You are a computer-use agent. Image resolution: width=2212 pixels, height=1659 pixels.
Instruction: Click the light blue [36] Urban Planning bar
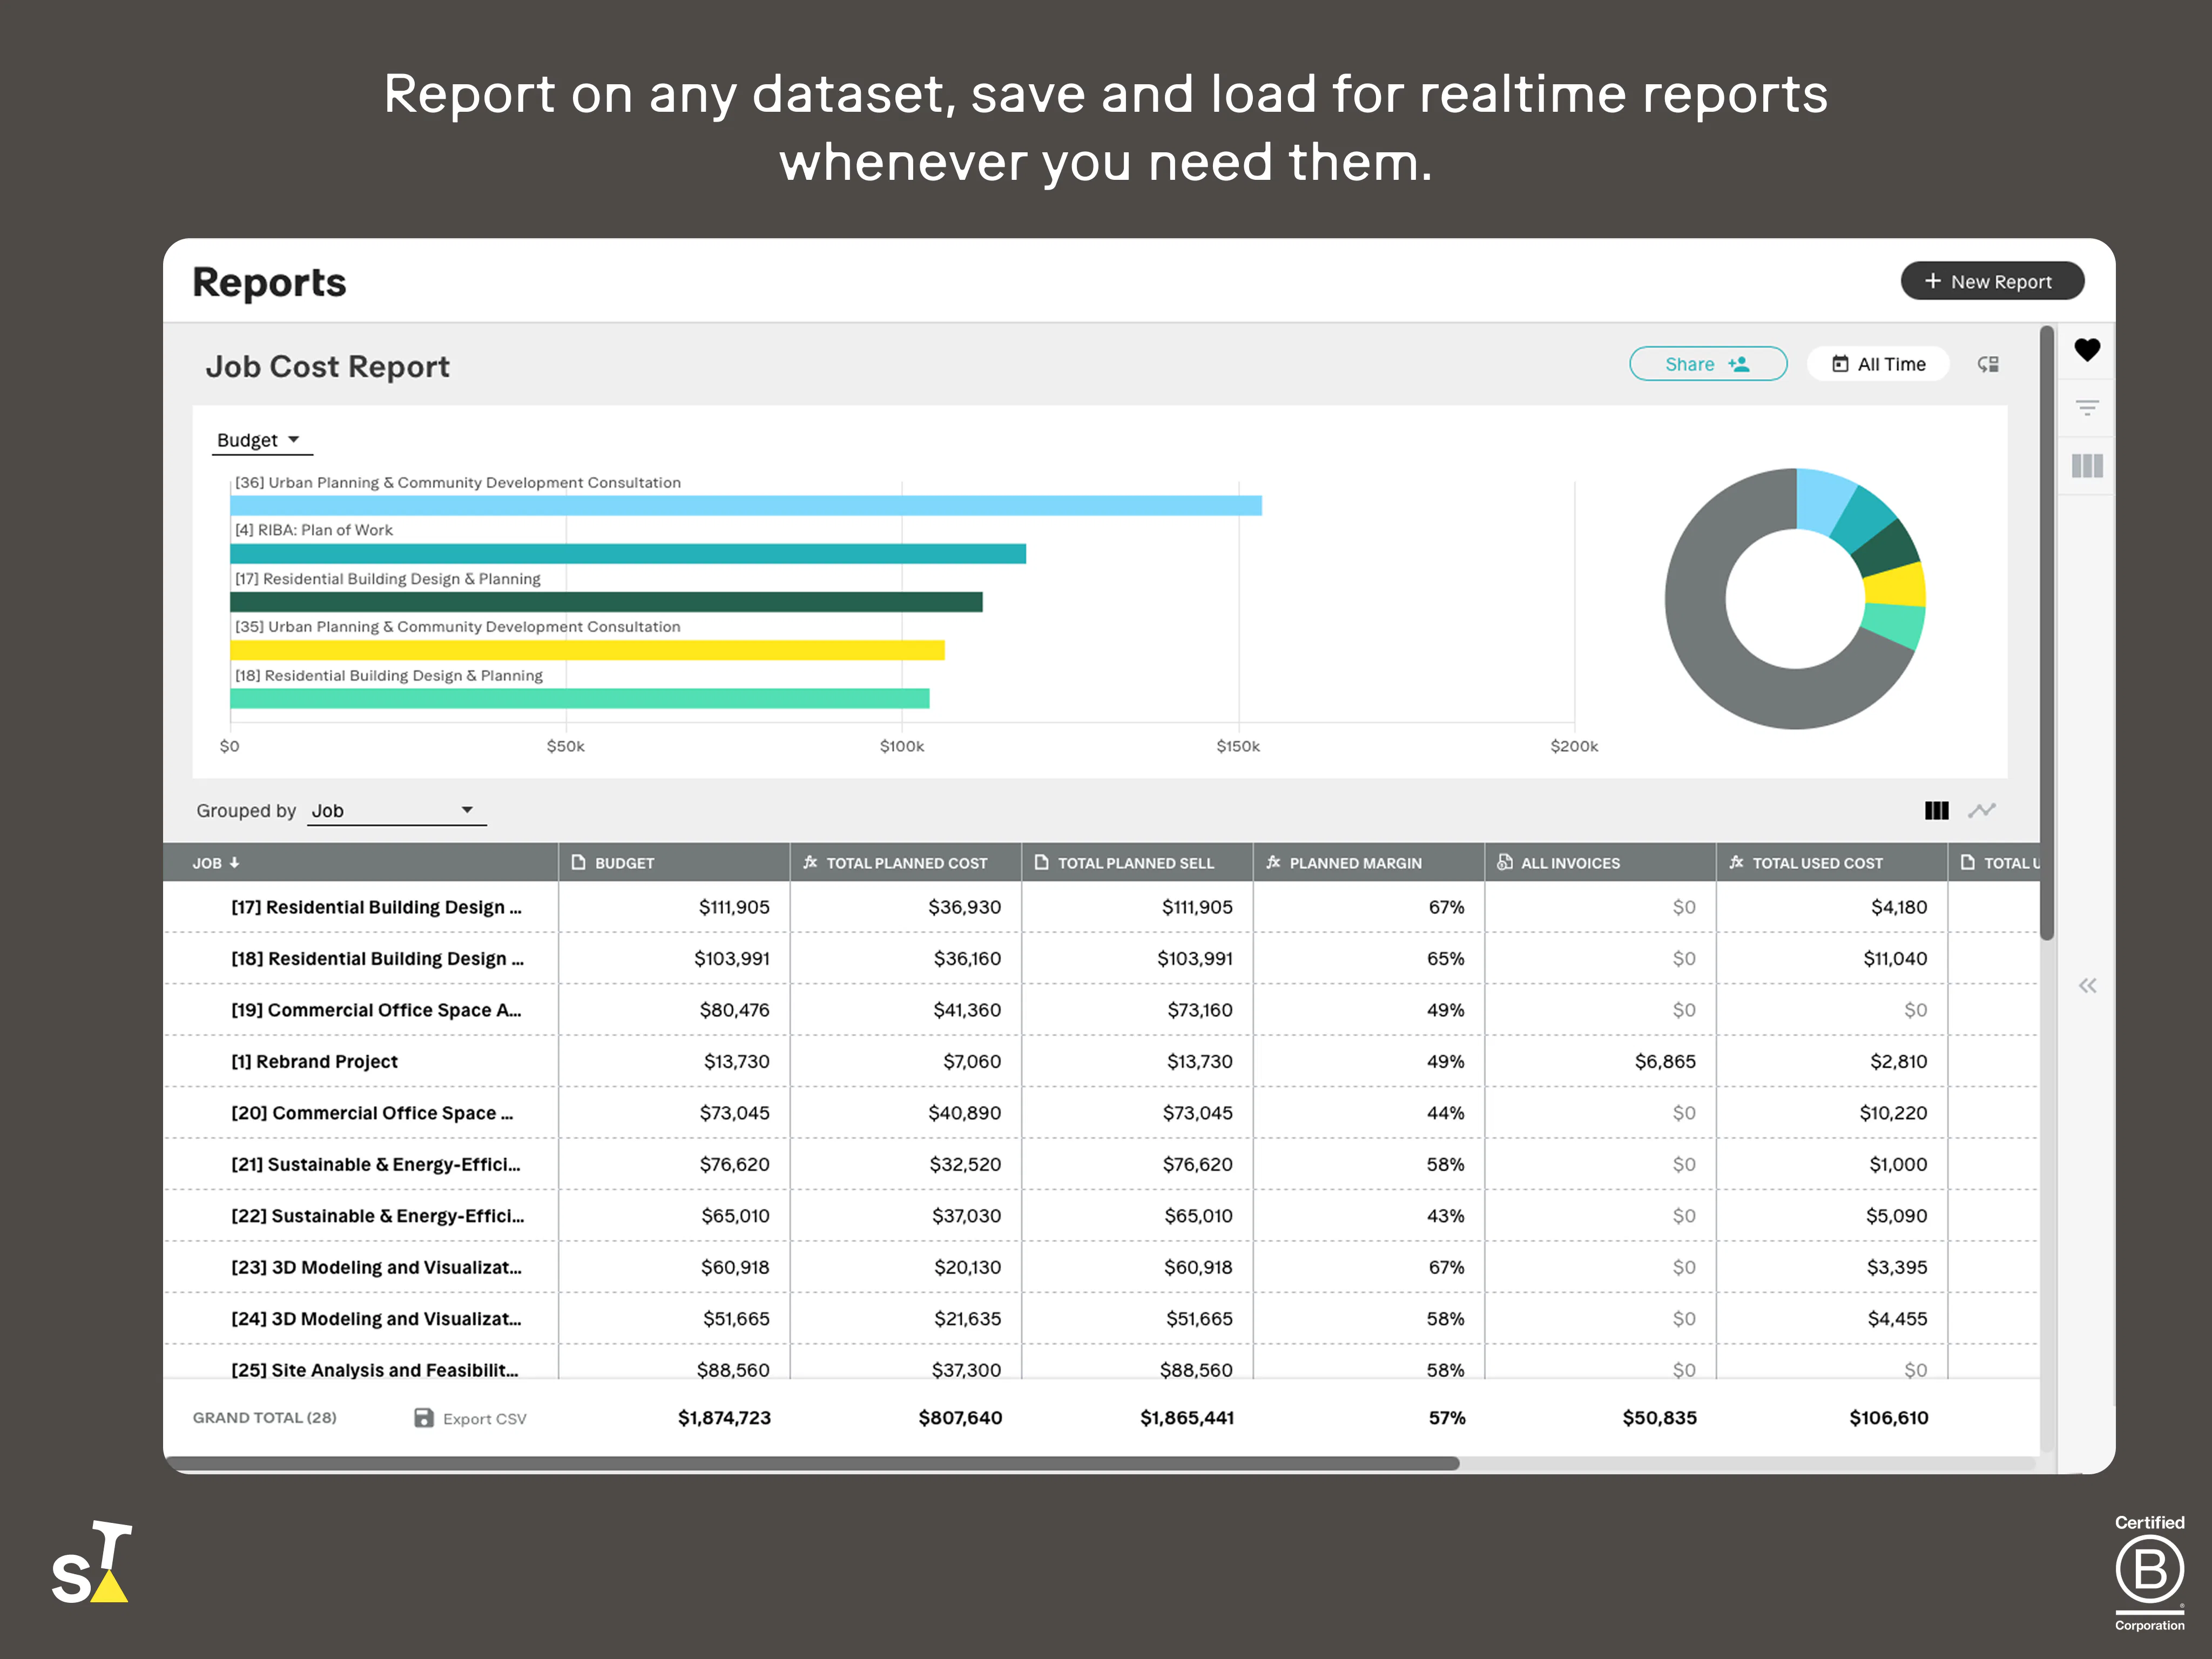746,506
